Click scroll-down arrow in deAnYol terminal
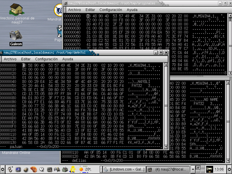Image resolution: width=232 pixels, height=174 pixels. (x=166, y=147)
